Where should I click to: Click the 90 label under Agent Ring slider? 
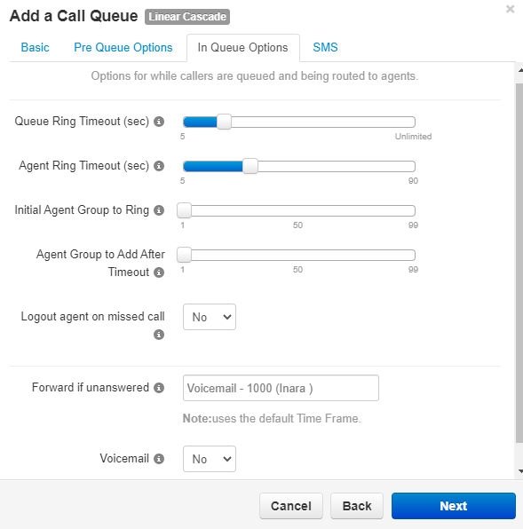coord(414,181)
